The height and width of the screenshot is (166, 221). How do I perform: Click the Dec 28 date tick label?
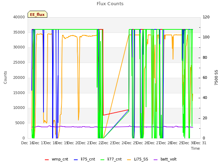click(165, 143)
